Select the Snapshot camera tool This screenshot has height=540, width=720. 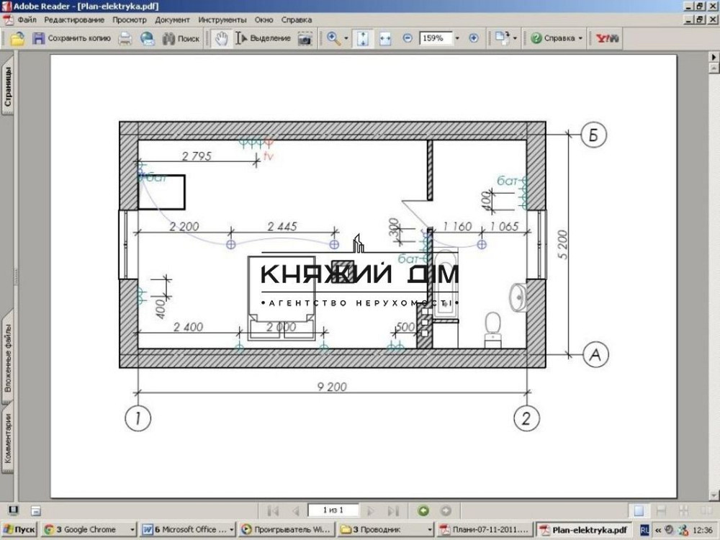pos(305,38)
